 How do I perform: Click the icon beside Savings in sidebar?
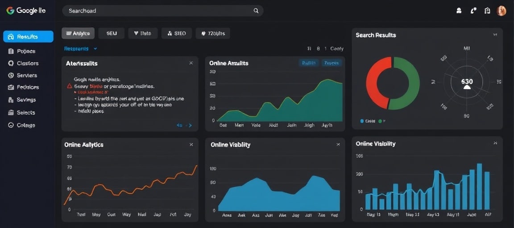coord(11,100)
